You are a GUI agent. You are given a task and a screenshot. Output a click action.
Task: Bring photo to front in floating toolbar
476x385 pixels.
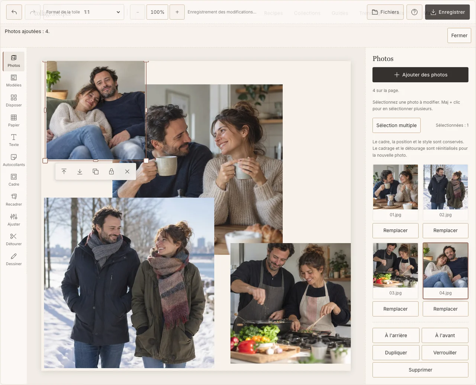pyautogui.click(x=64, y=172)
